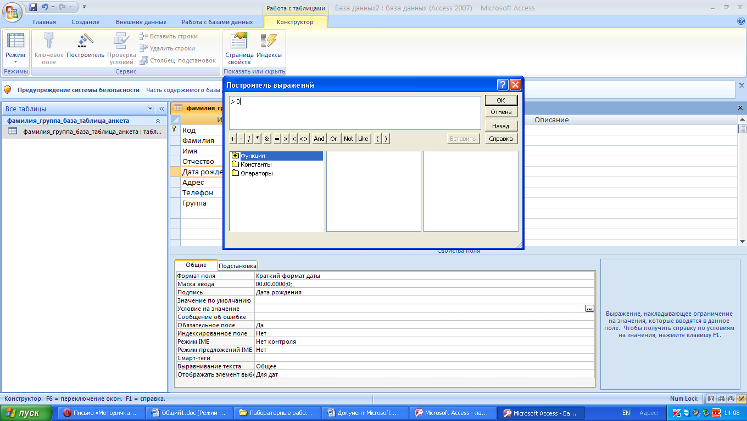The width and height of the screenshot is (747, 421).
Task: Click the Kaspersky tray icon
Action: [x=676, y=413]
